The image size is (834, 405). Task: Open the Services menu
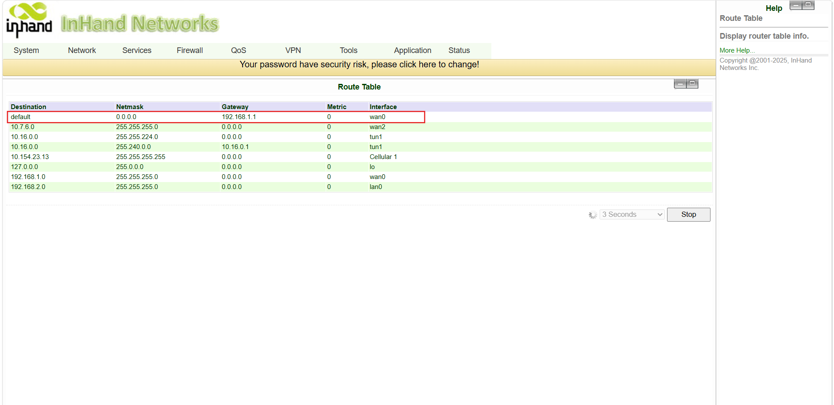pyautogui.click(x=137, y=50)
